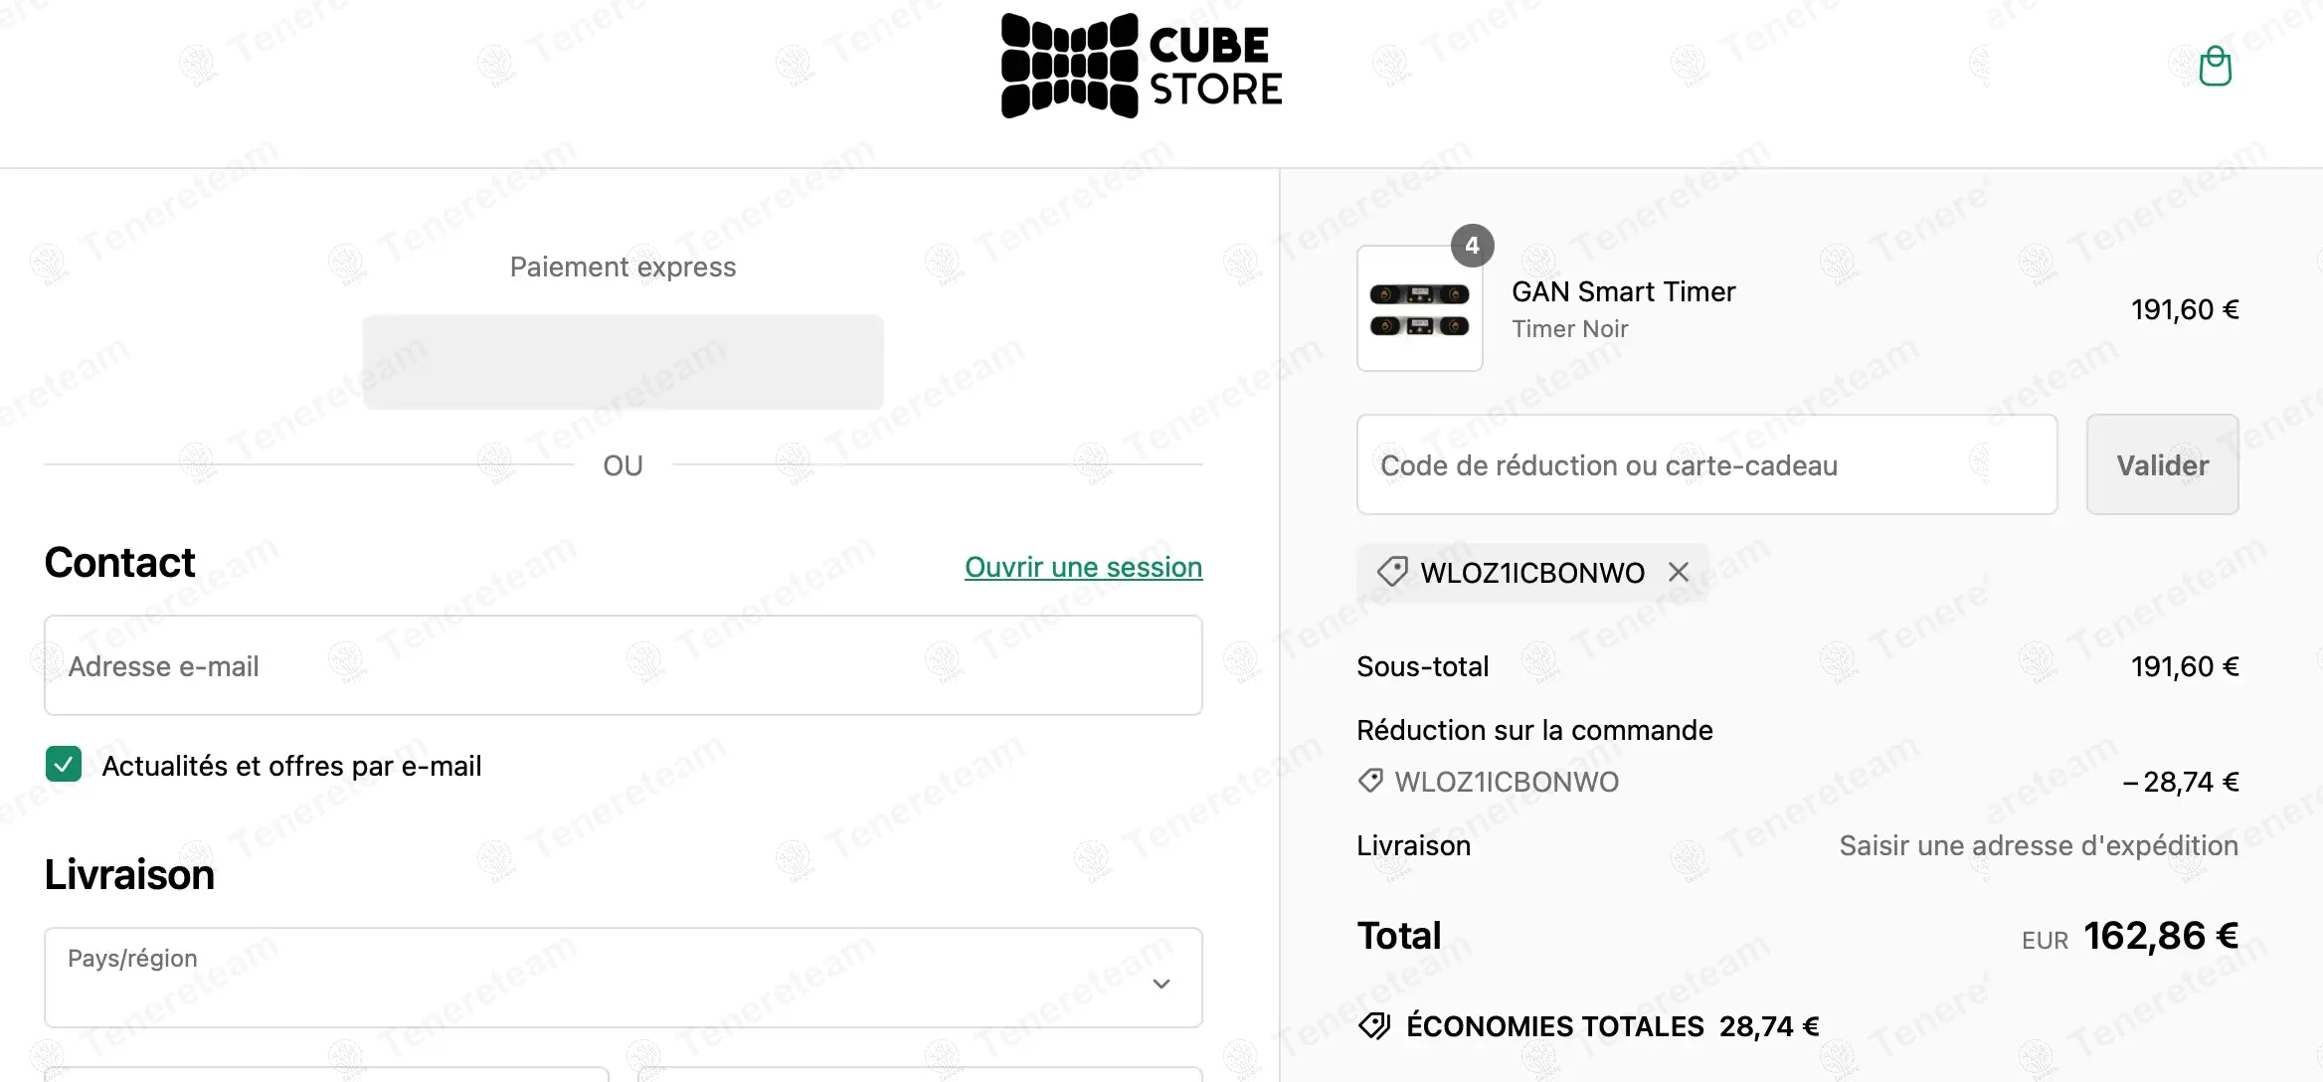2323x1082 pixels.
Task: Focus the discount code or gift card field
Action: 1706,464
